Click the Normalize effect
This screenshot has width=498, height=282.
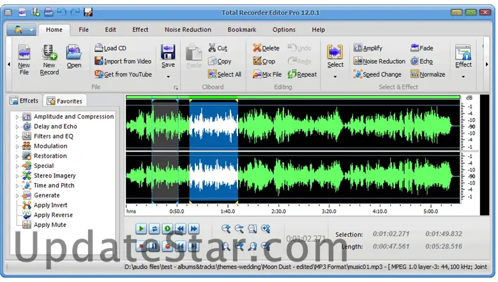pos(428,74)
